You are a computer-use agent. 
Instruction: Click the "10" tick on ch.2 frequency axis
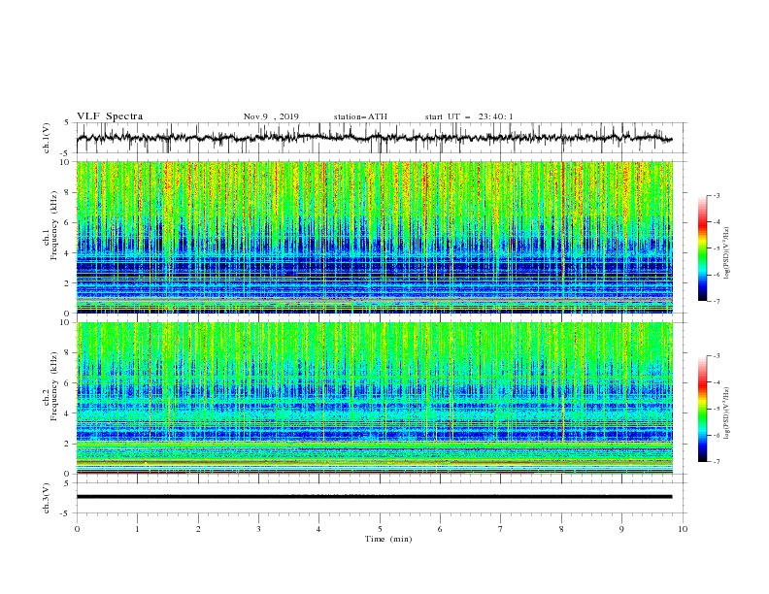(65, 322)
